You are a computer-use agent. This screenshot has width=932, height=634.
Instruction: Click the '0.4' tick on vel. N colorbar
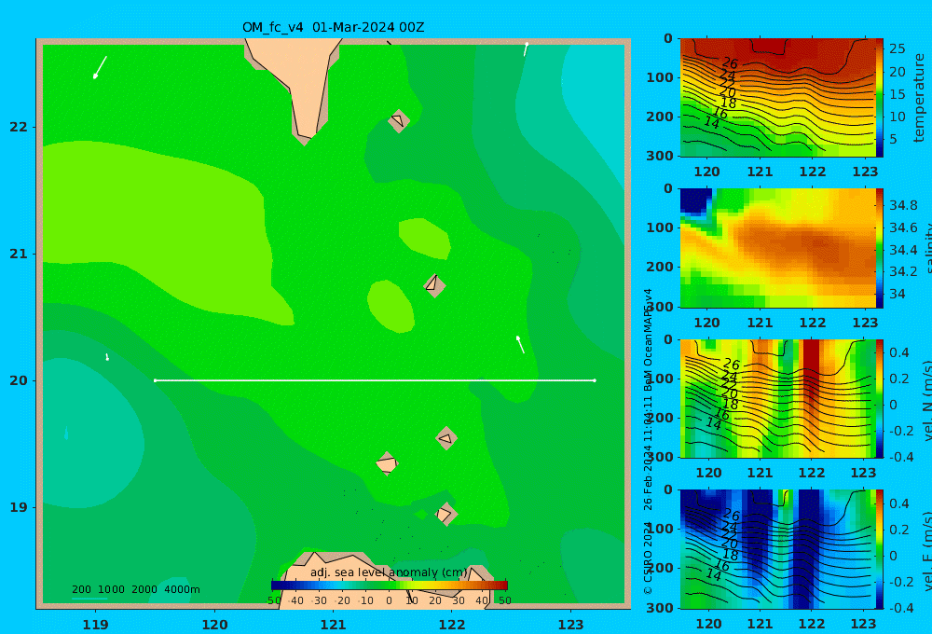point(899,352)
